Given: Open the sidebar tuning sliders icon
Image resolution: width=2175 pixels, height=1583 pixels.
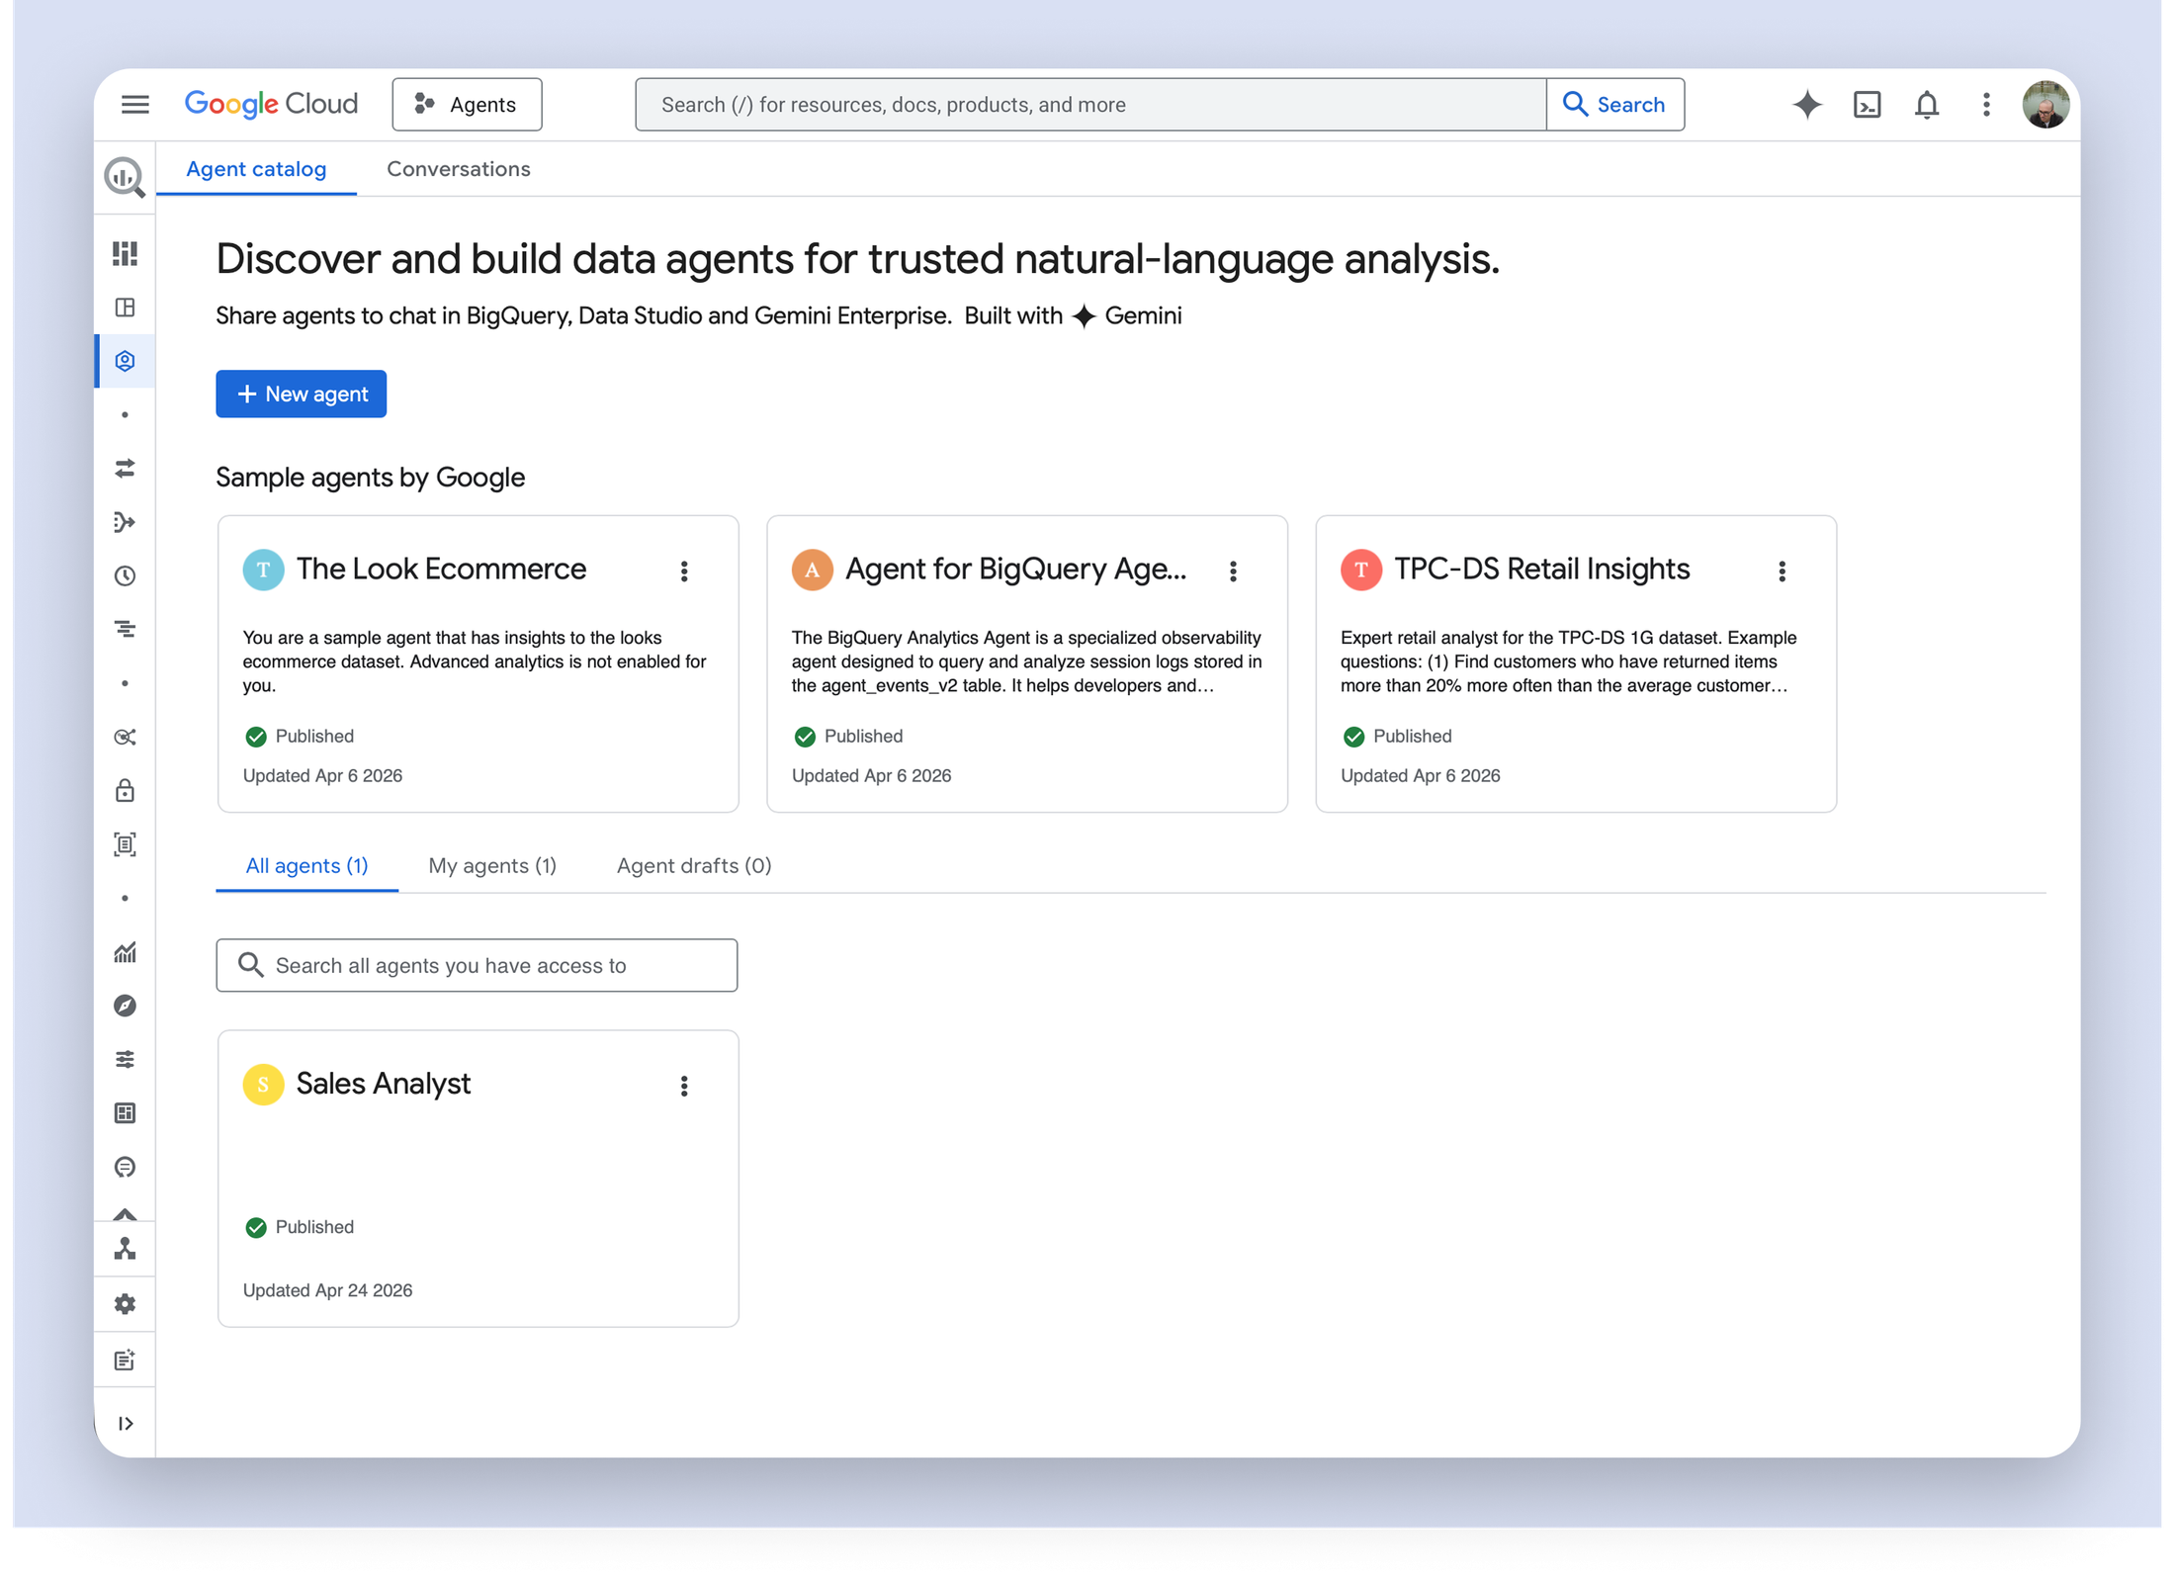Looking at the screenshot, I should click(x=125, y=1059).
